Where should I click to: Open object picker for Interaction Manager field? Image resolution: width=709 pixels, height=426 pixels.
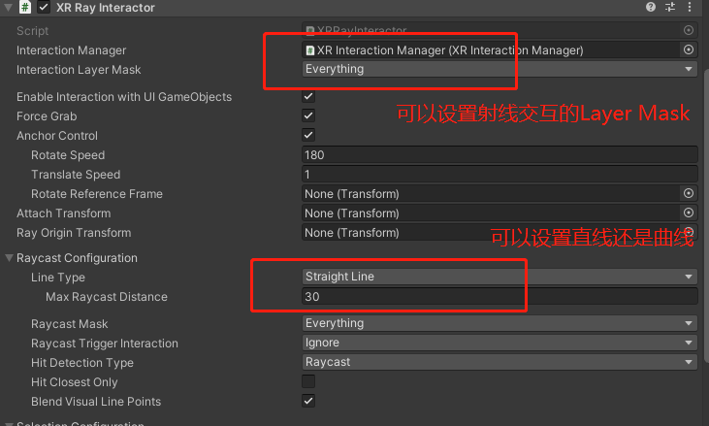pyautogui.click(x=689, y=49)
